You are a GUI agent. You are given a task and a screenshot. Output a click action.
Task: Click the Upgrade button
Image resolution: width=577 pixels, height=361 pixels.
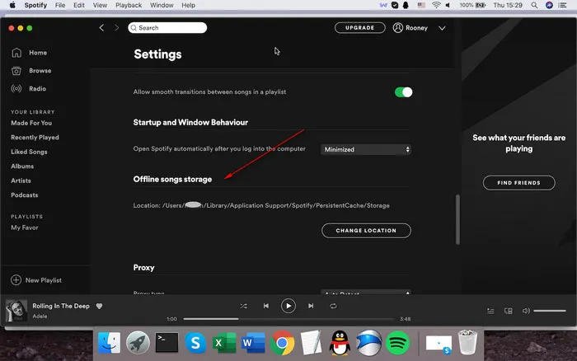coord(360,28)
